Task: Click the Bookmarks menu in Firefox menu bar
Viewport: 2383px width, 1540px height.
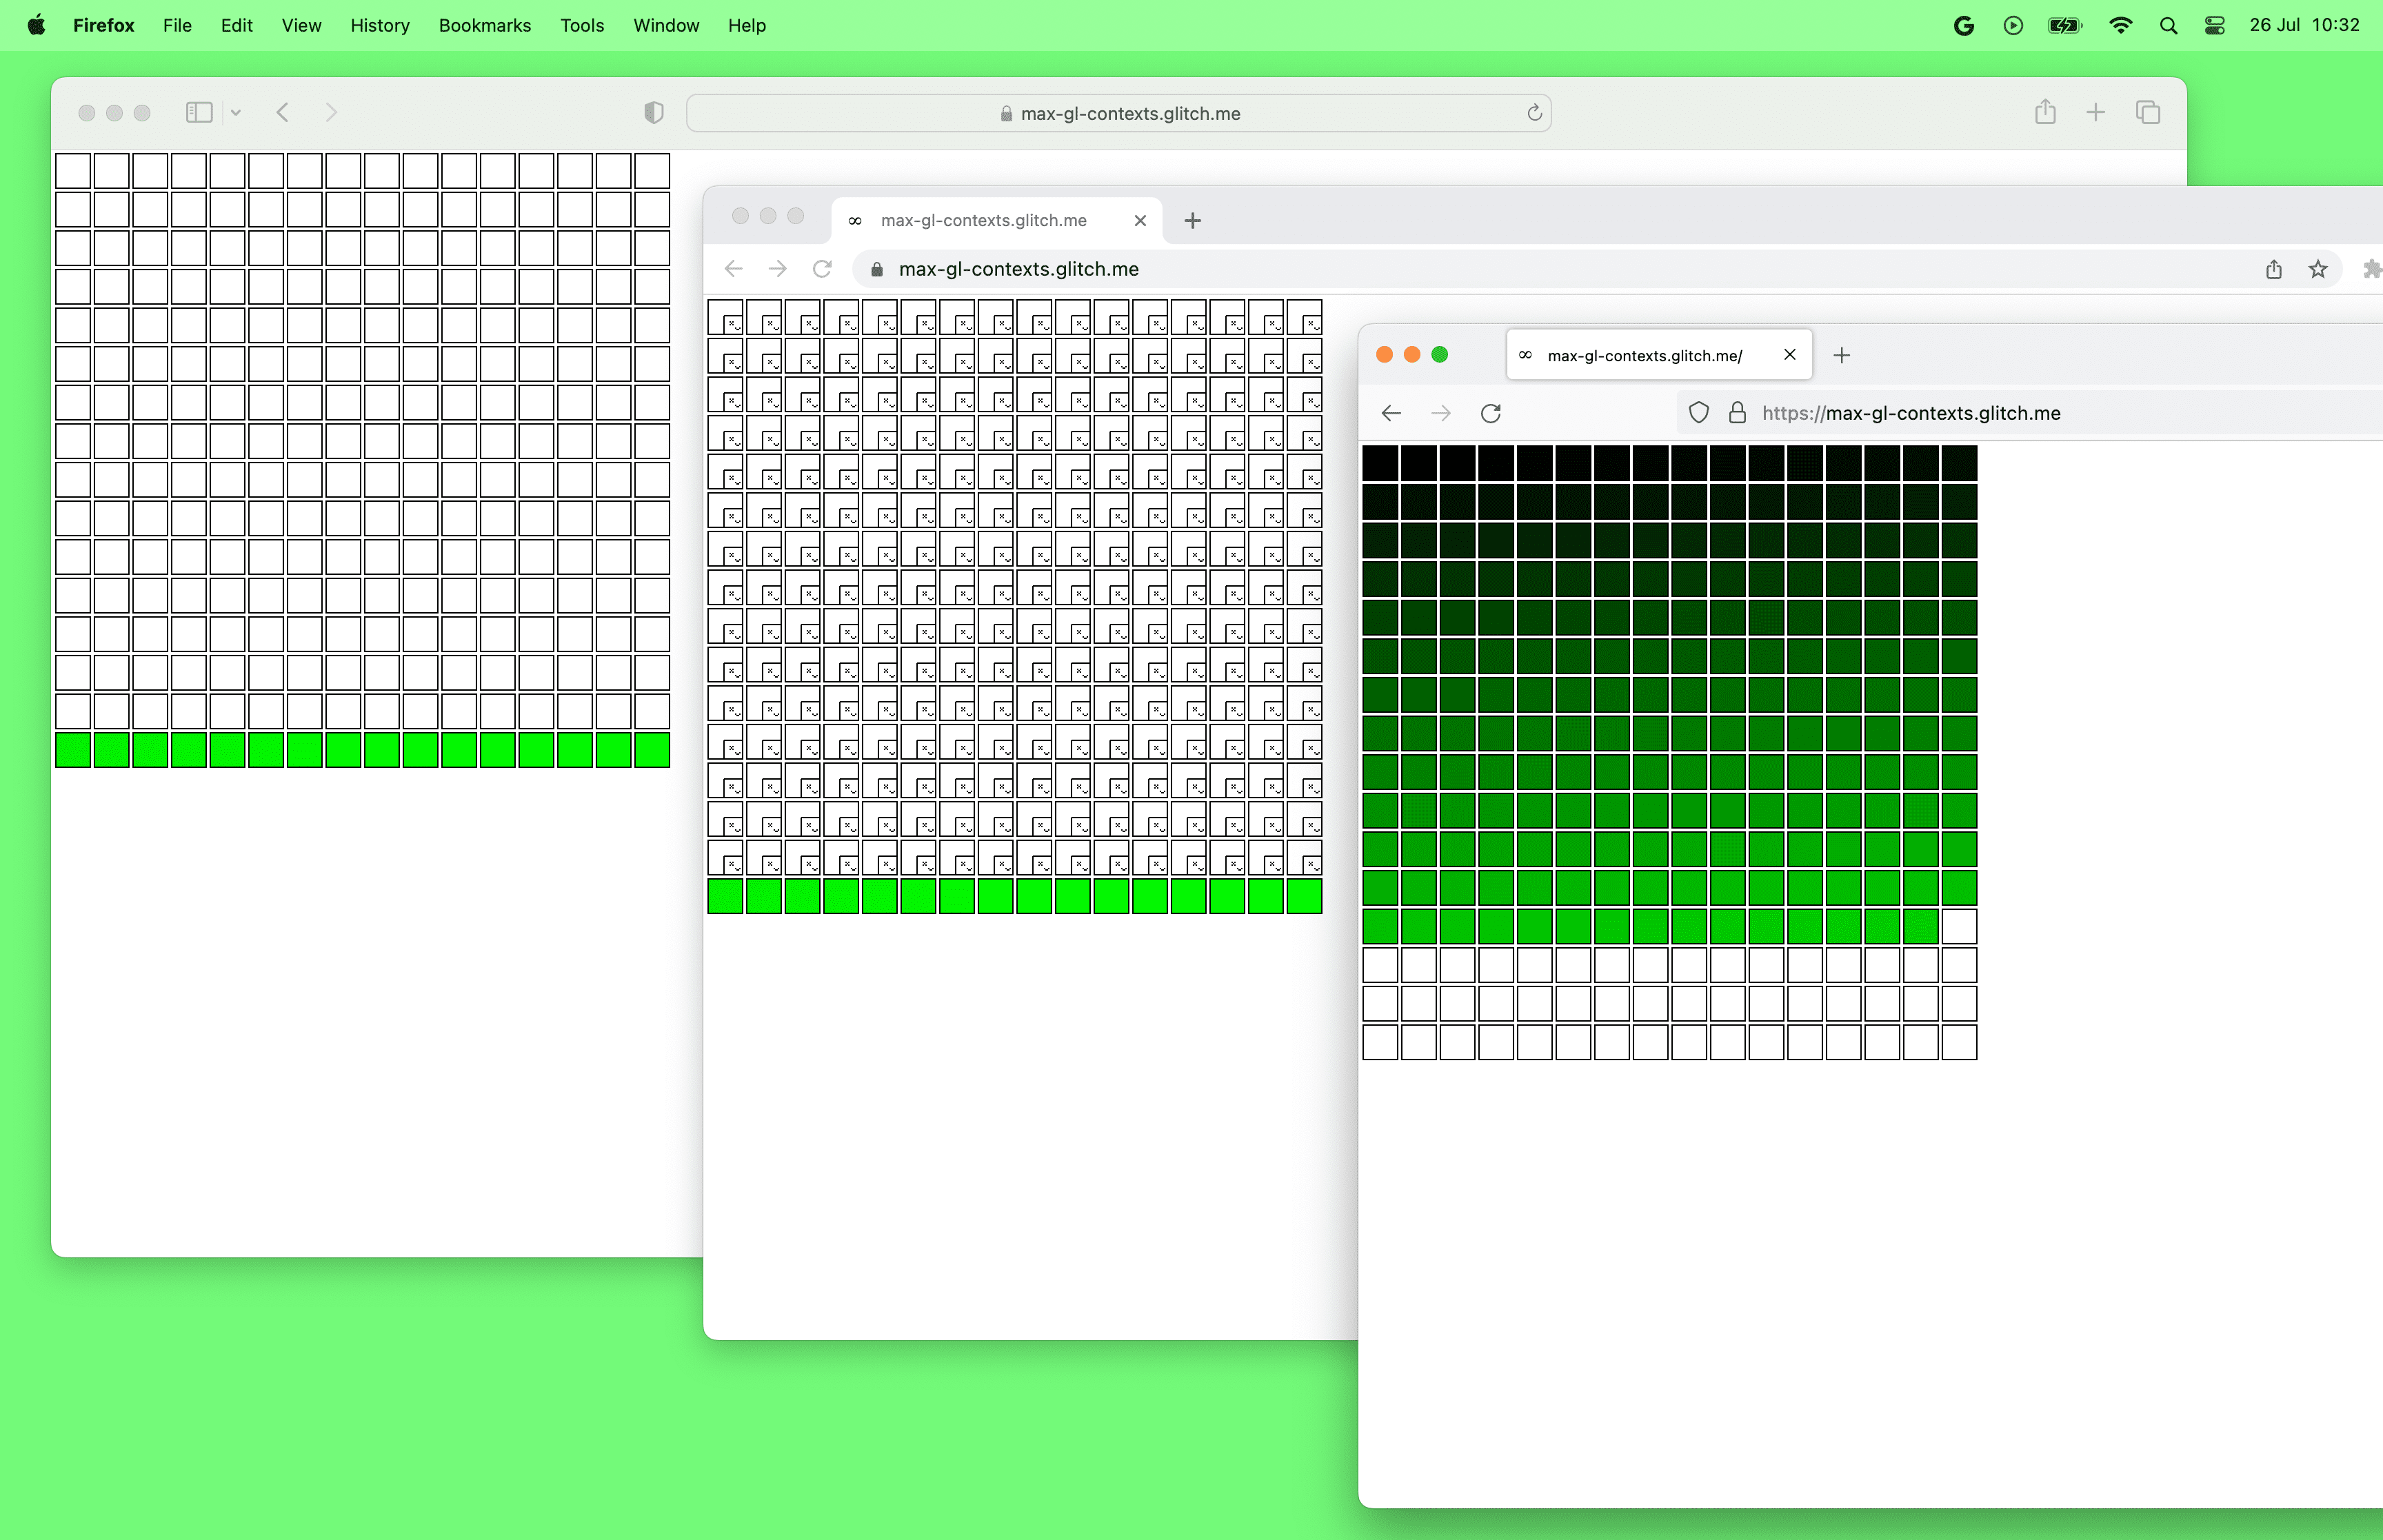Action: point(483,24)
